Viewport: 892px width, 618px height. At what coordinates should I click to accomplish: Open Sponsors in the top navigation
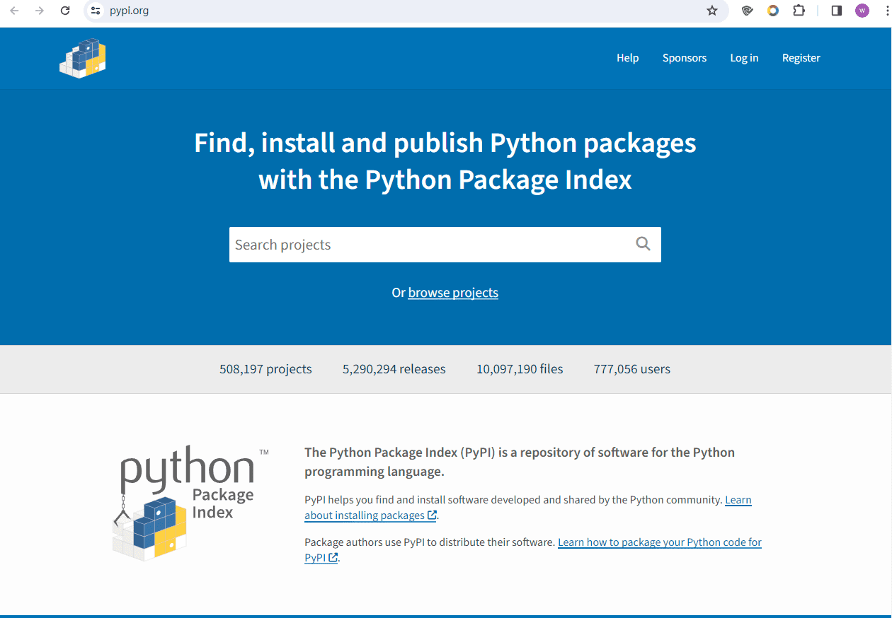pos(685,58)
